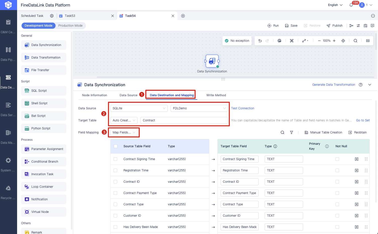
Task: Zoom out with the minus icon
Action: (x=319, y=41)
